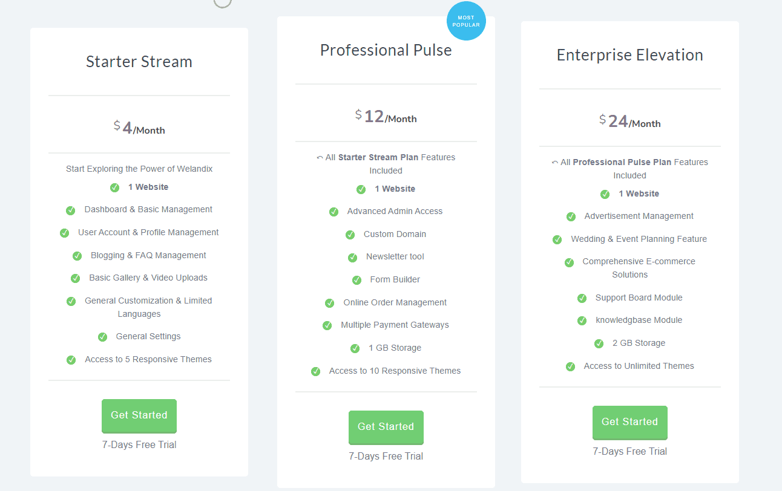Click the check beside "Access to 5 Responsive Themes"

click(x=71, y=359)
